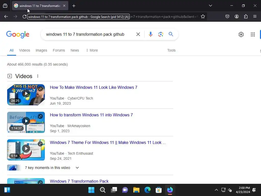Image resolution: width=261 pixels, height=196 pixels.
Task: Open 'Windows 7 Theme For Windows 11' video link
Action: click(x=108, y=142)
